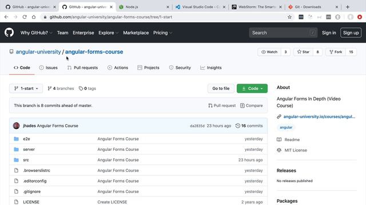The height and width of the screenshot is (205, 366).
Task: Click the jhades avatar image
Action: [17, 126]
